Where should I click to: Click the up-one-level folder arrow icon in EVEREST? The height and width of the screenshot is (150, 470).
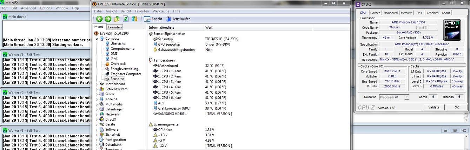(x=117, y=19)
